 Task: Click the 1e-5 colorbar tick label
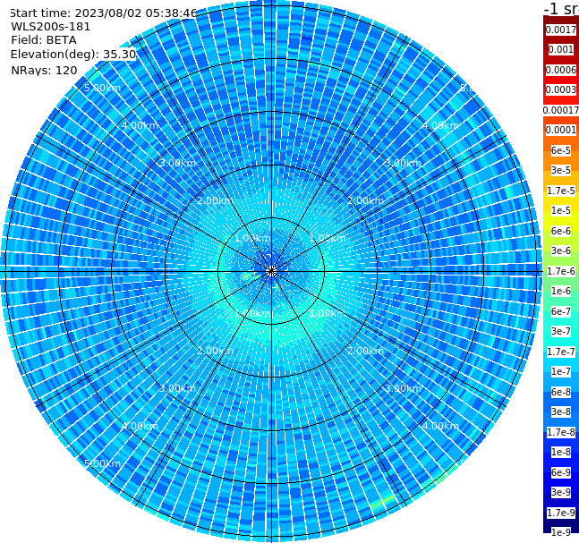pyautogui.click(x=561, y=210)
